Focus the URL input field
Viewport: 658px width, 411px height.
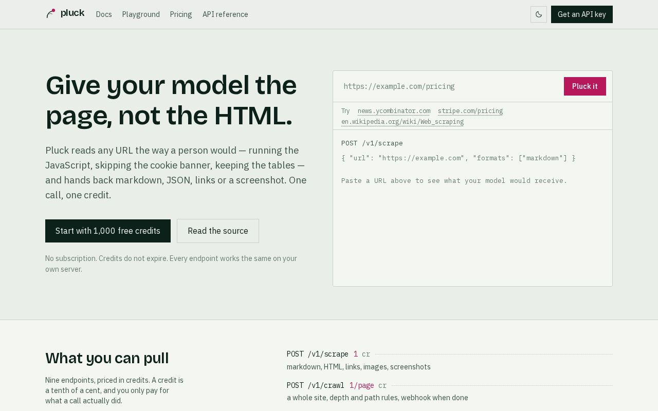pyautogui.click(x=450, y=86)
